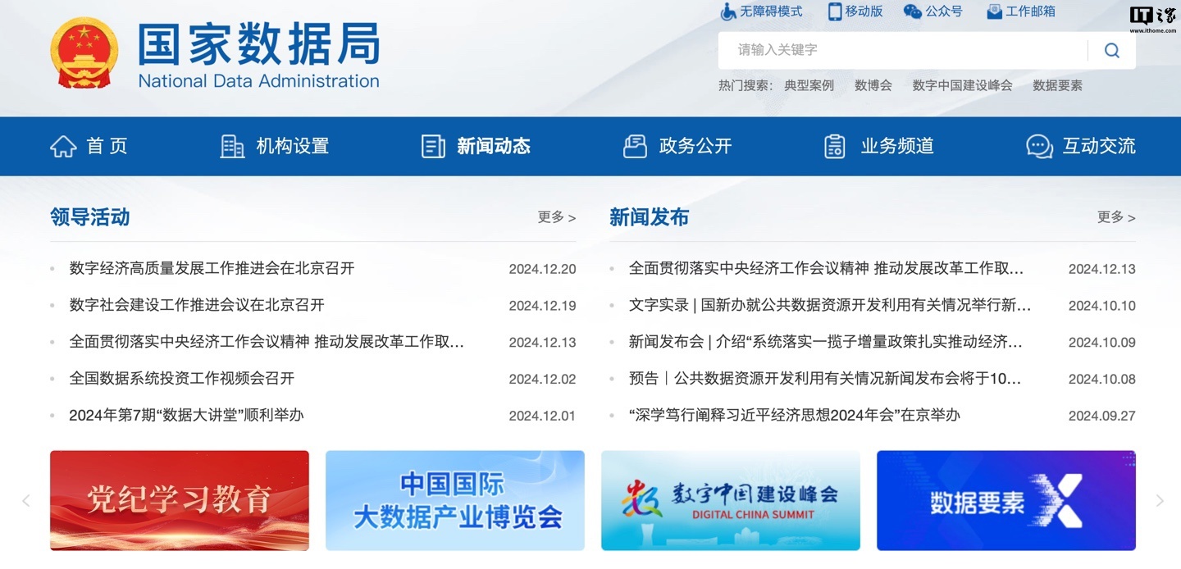This screenshot has height=569, width=1181.
Task: Open 更多 under 领导活动
Action: [557, 217]
